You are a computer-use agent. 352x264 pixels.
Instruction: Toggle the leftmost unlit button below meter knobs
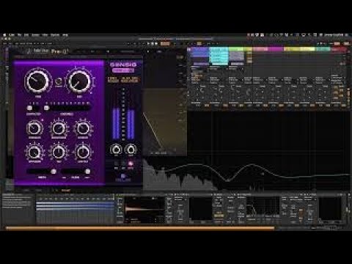pos(117,164)
